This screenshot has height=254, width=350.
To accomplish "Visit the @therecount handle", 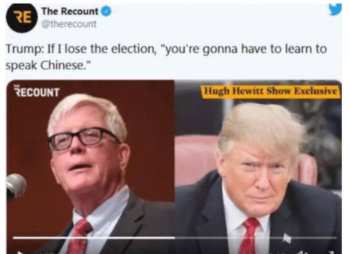I will click(x=69, y=24).
